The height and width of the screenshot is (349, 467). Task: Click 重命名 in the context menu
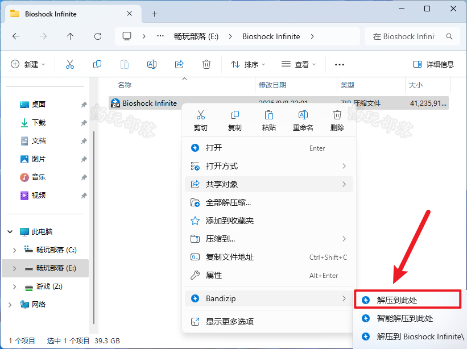pyautogui.click(x=303, y=121)
